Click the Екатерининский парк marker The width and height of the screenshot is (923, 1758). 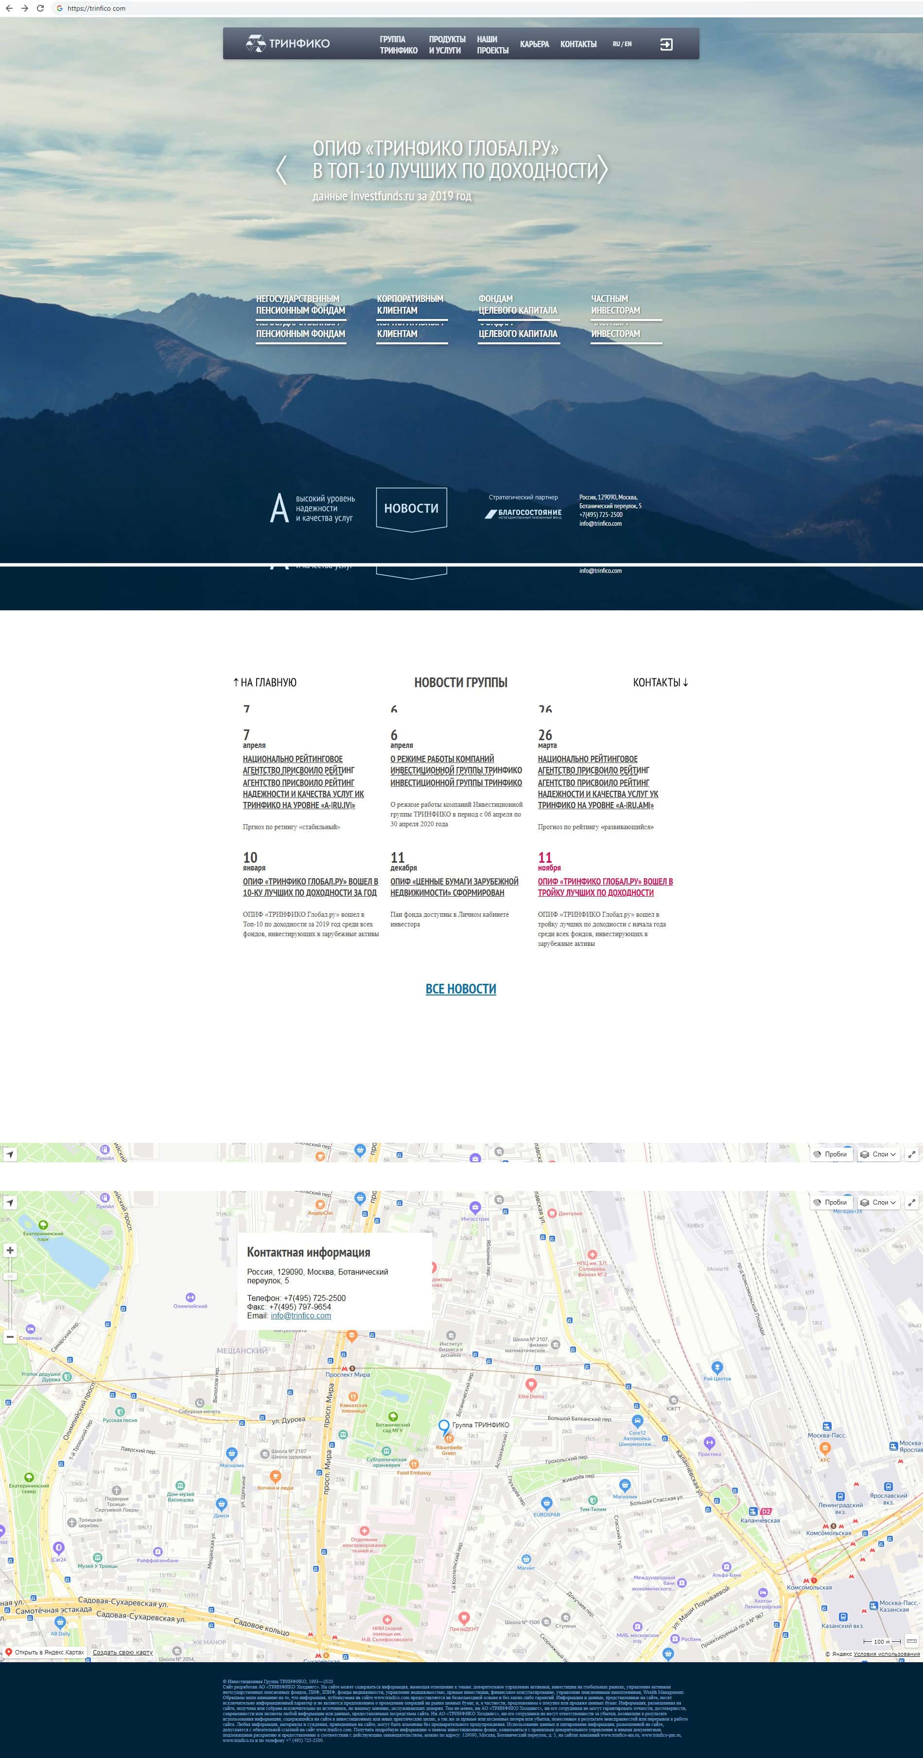tap(43, 1225)
